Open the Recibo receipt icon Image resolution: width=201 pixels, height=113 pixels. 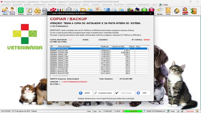coord(160,11)
